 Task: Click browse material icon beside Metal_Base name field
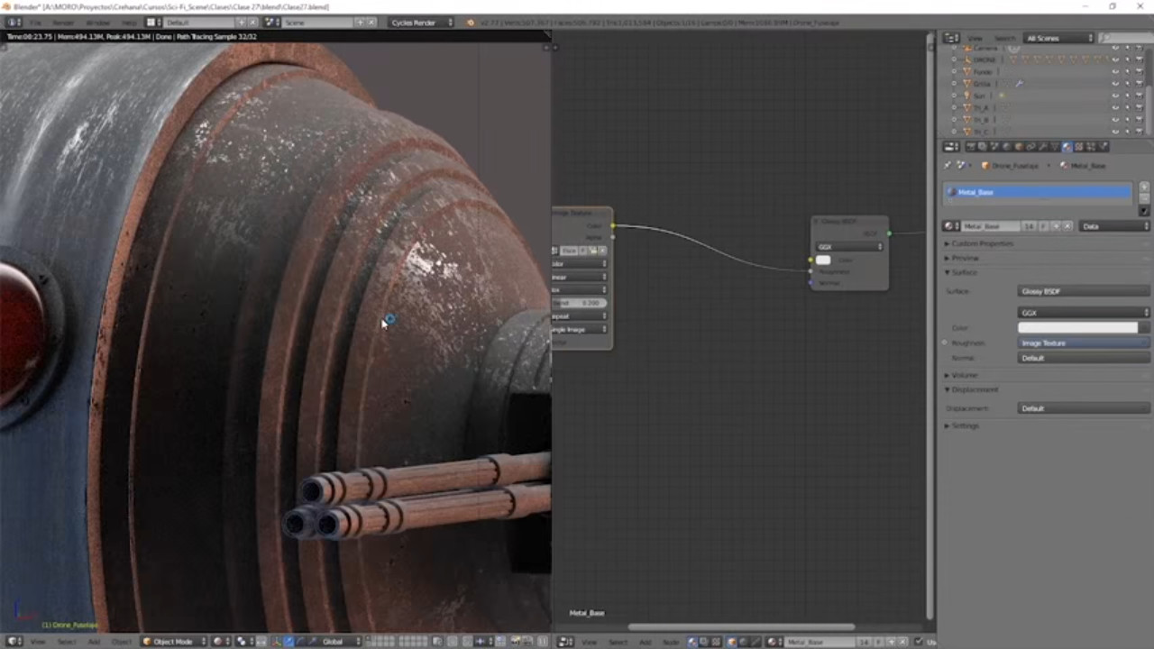pyautogui.click(x=951, y=226)
